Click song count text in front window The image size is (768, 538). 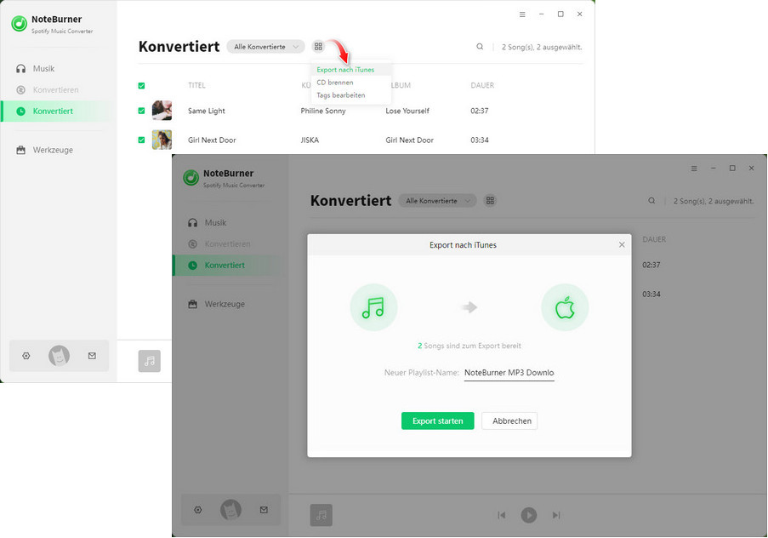(714, 201)
